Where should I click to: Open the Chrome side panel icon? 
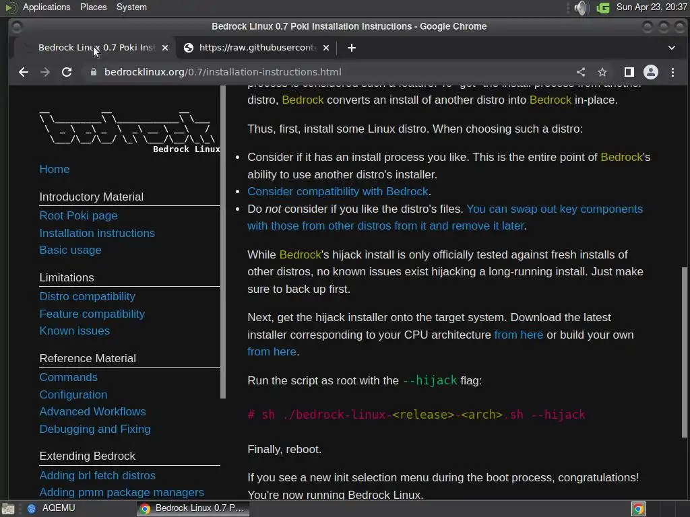click(x=629, y=72)
